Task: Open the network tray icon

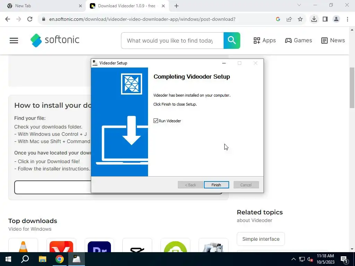Action: [302, 259]
